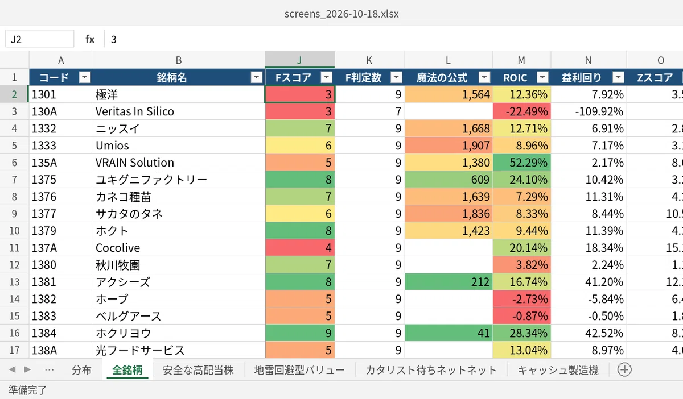The image size is (683, 399).
Task: Click 魔法の公式 value 212
Action: (x=449, y=282)
